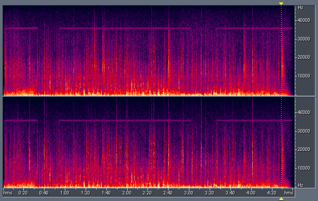Click the 2:40 label on the time ruler
The height and width of the screenshot is (201, 318).
click(x=168, y=193)
